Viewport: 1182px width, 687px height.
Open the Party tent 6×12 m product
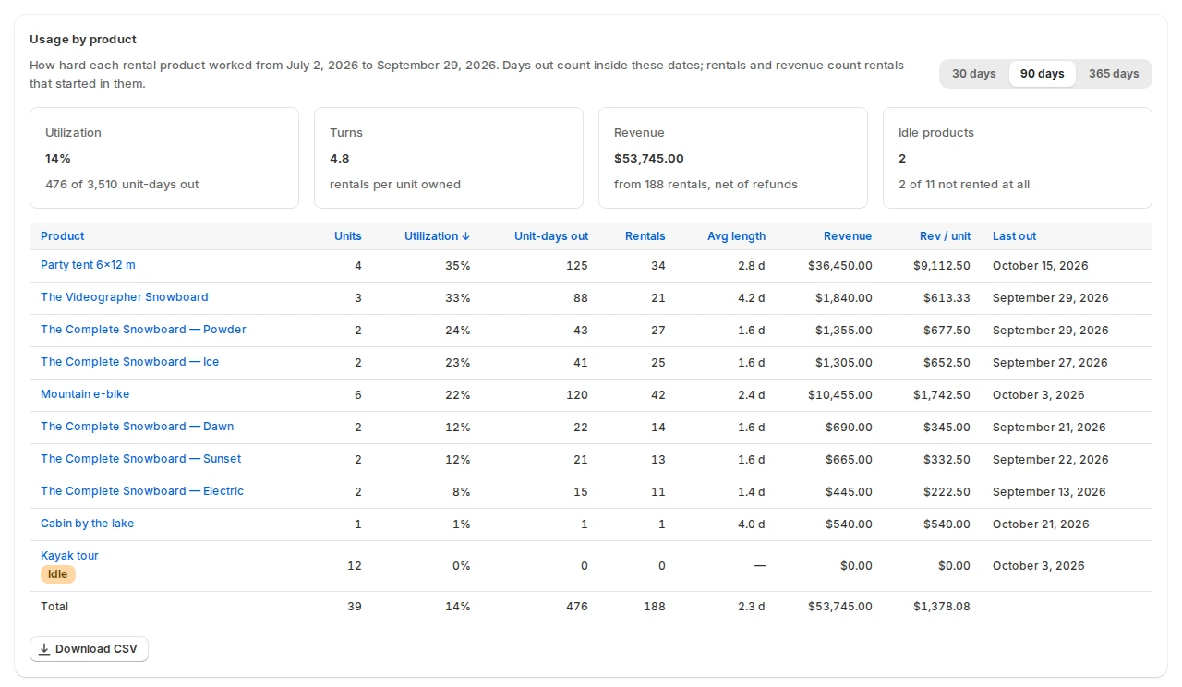tap(88, 265)
